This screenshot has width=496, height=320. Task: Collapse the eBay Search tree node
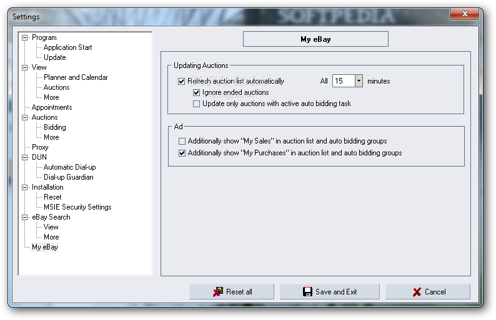pos(24,217)
